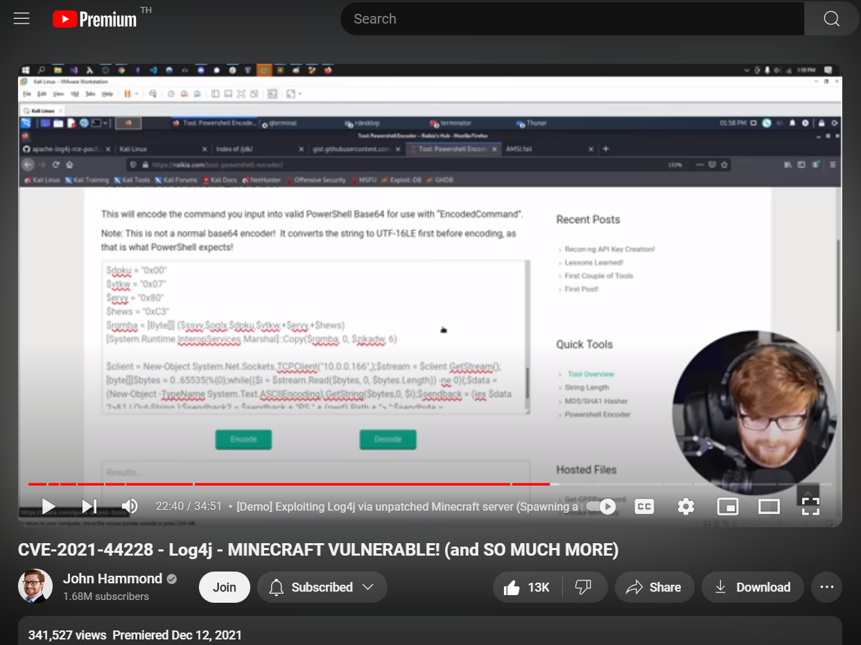Screen dimensions: 861x645
Task: Open John Hammond channel avatar
Action: tap(35, 586)
